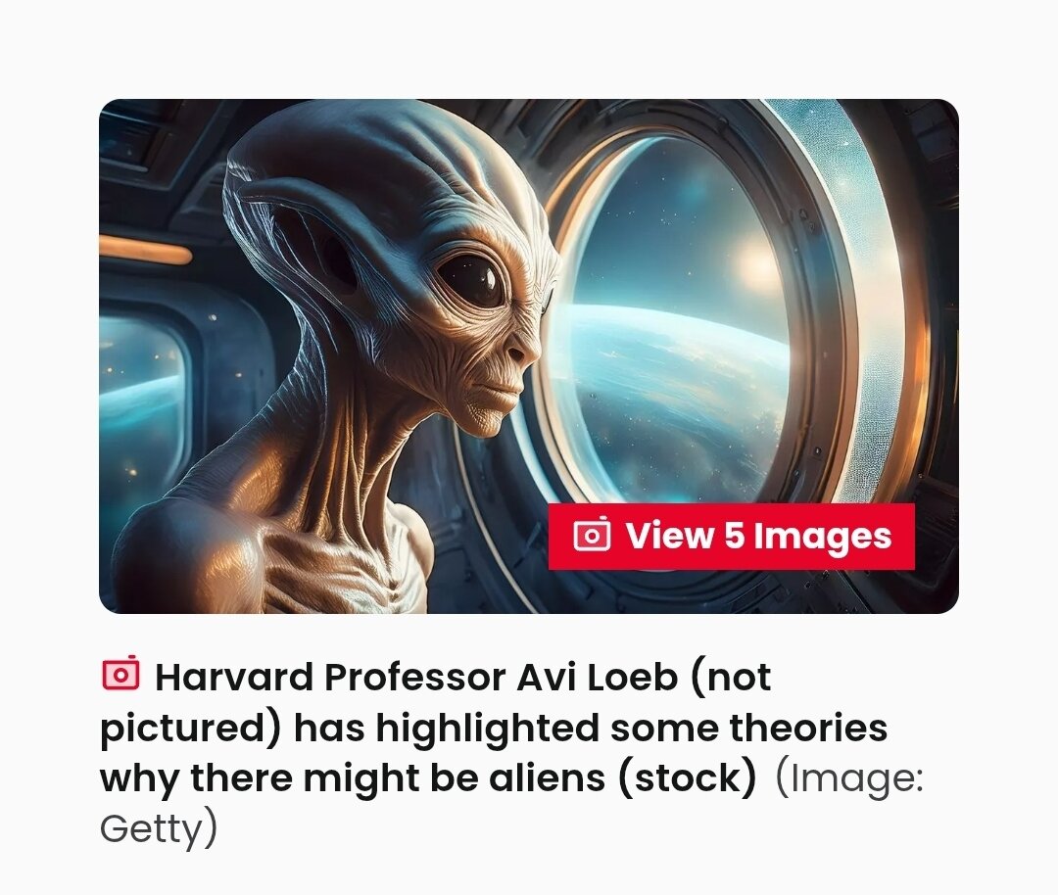Click the "(Image:" credit label
Viewport: 1058px width, 895px height.
coord(848,777)
